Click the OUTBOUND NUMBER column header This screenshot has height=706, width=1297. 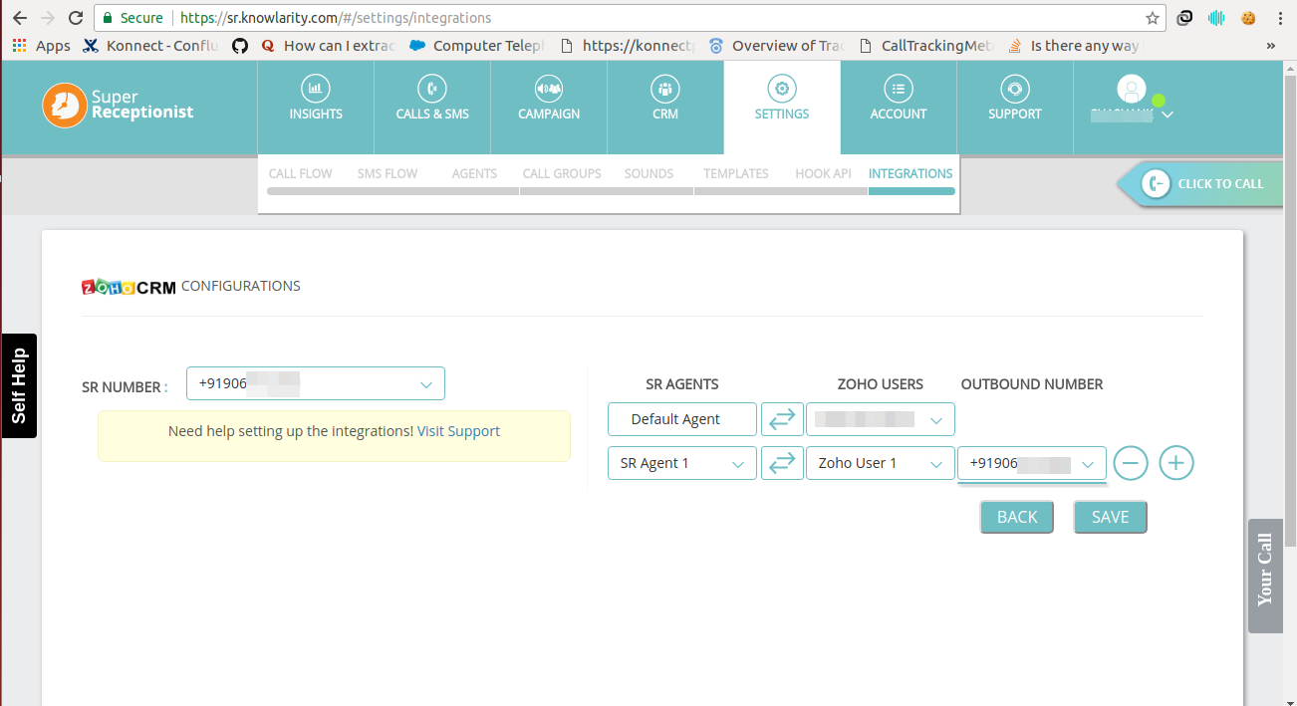(1032, 384)
